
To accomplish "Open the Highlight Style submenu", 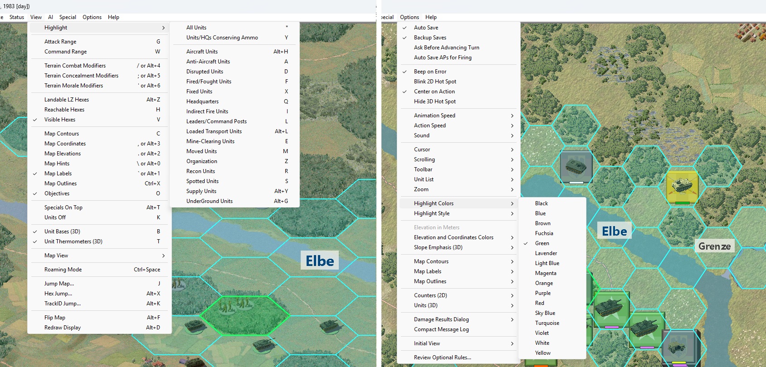I will click(x=459, y=213).
